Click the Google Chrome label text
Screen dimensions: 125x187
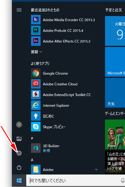point(55,73)
